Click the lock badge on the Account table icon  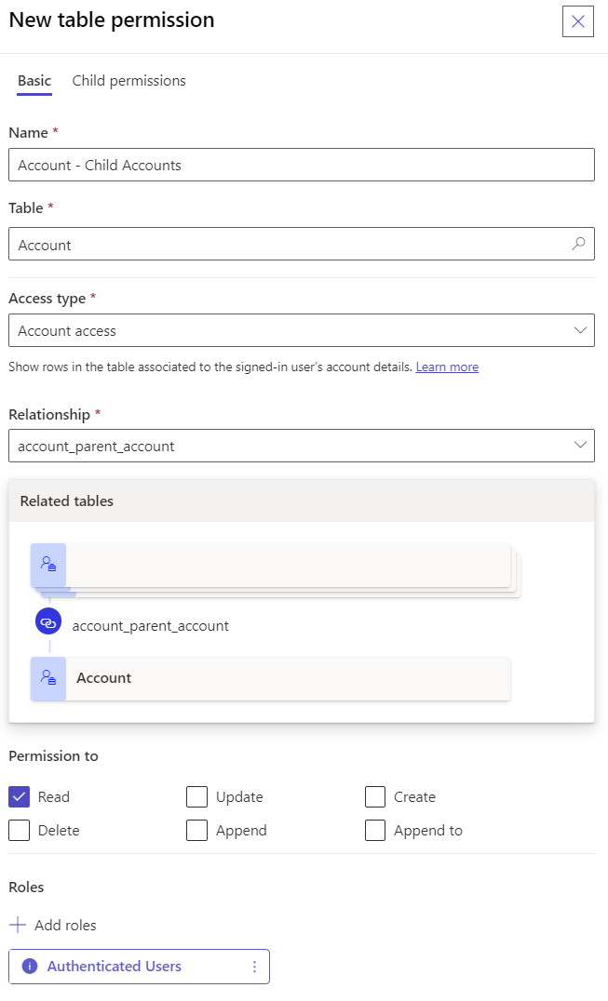(x=53, y=684)
